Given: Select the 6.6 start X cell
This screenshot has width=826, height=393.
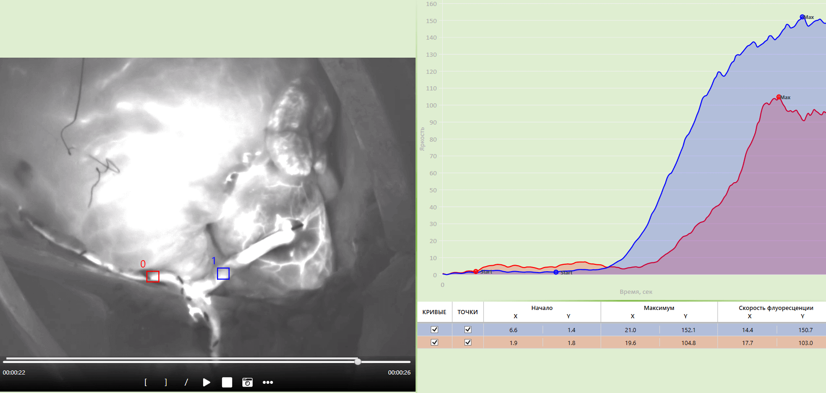Looking at the screenshot, I should click(513, 330).
